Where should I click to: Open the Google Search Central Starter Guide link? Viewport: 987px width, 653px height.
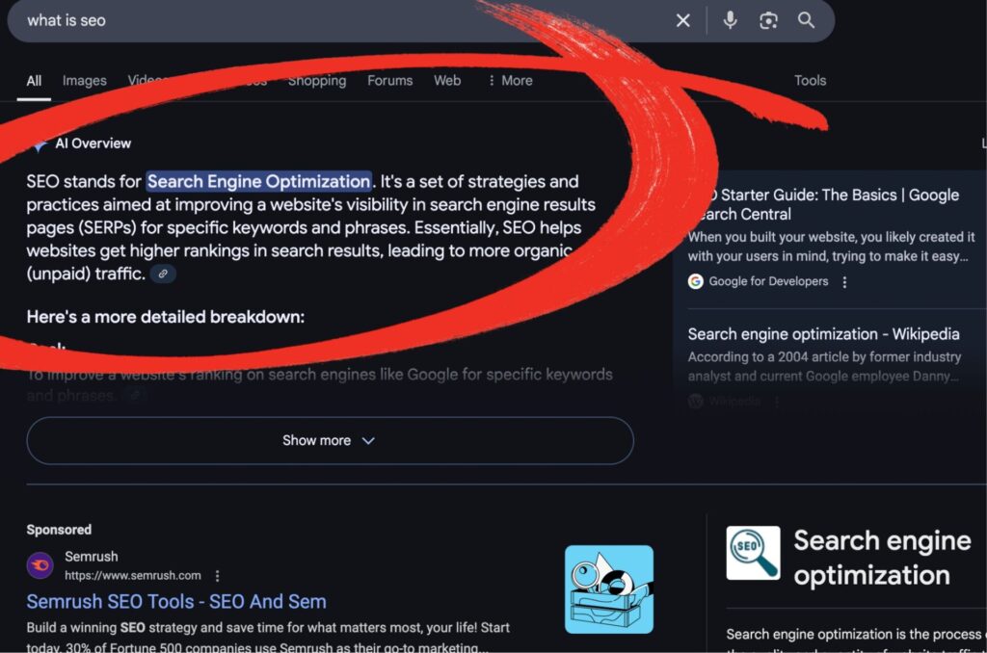click(x=830, y=204)
